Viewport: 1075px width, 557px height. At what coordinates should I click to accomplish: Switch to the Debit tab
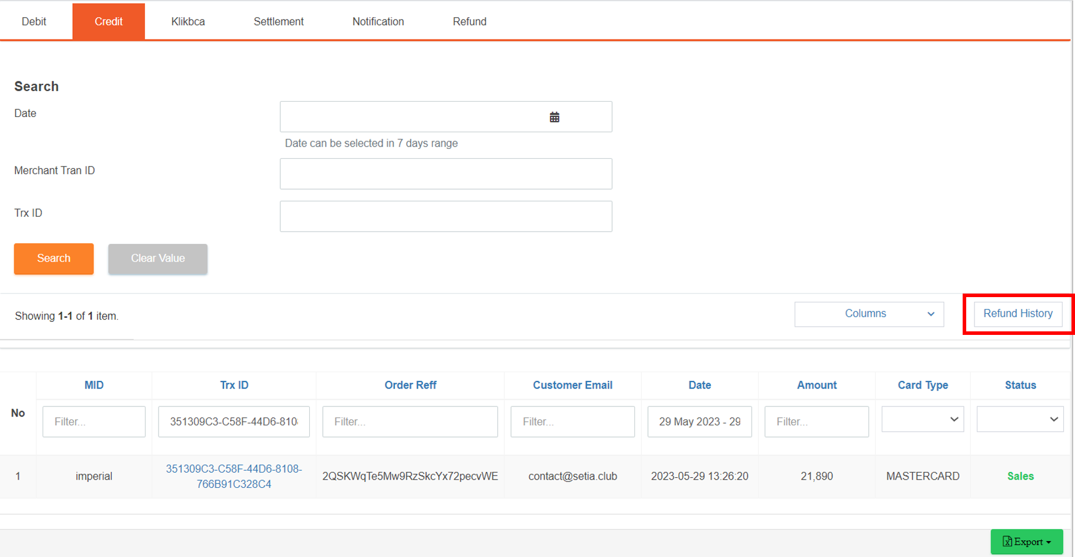(x=34, y=21)
